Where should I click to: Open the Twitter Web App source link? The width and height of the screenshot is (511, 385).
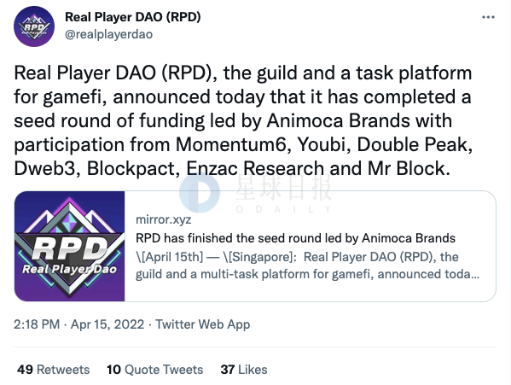(203, 324)
